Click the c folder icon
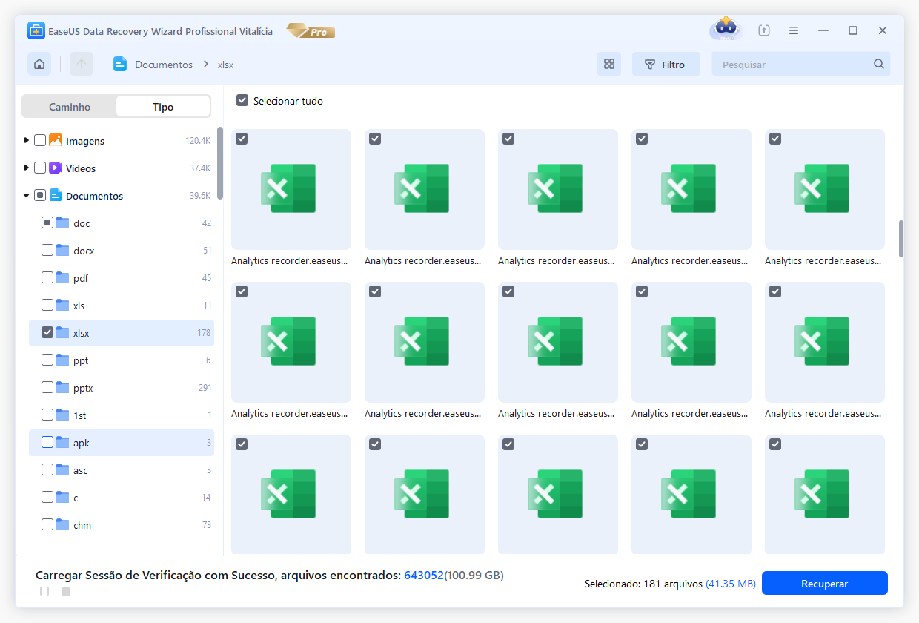Viewport: 919px width, 623px height. (x=63, y=497)
